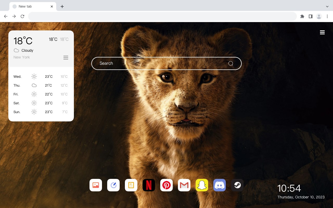Screen dimensions: 333x208
Task: Open the blue pencil-circle task shortcut
Action: click(113, 185)
